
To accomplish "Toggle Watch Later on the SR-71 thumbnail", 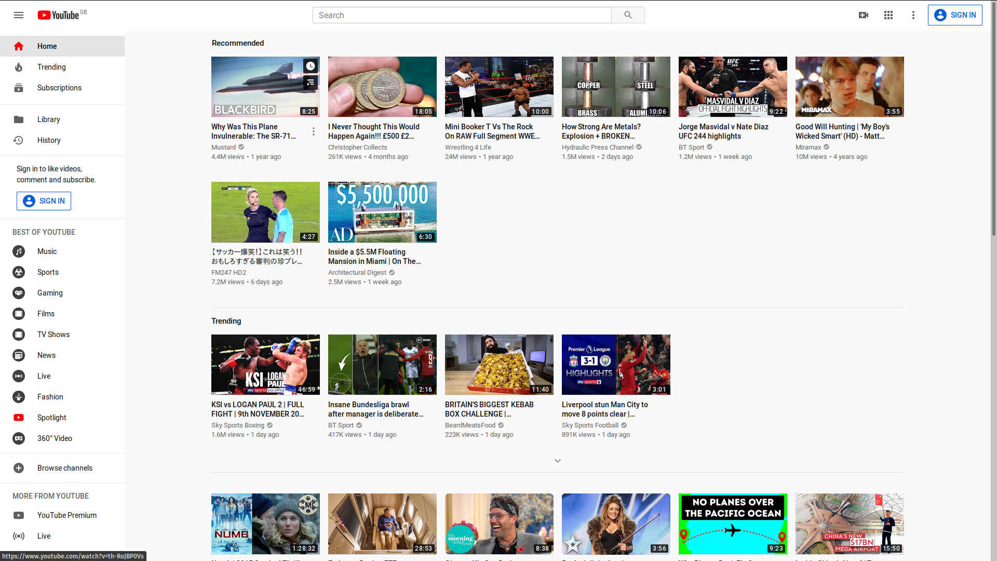I will point(311,65).
